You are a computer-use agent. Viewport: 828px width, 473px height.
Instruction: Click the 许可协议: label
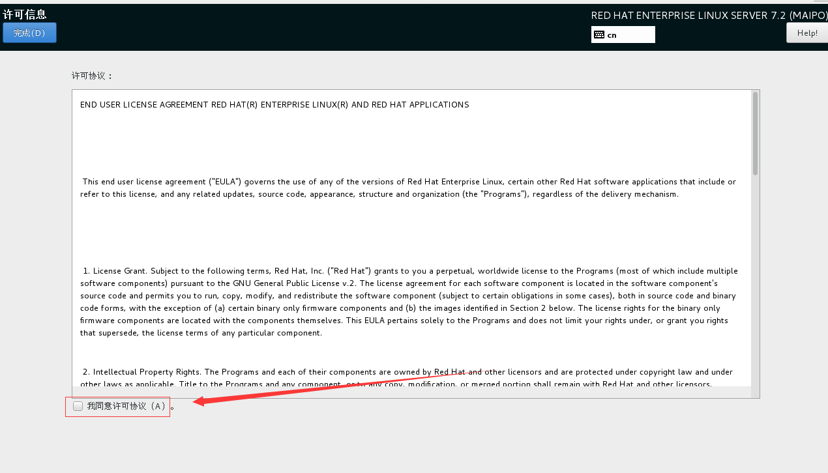[93, 76]
